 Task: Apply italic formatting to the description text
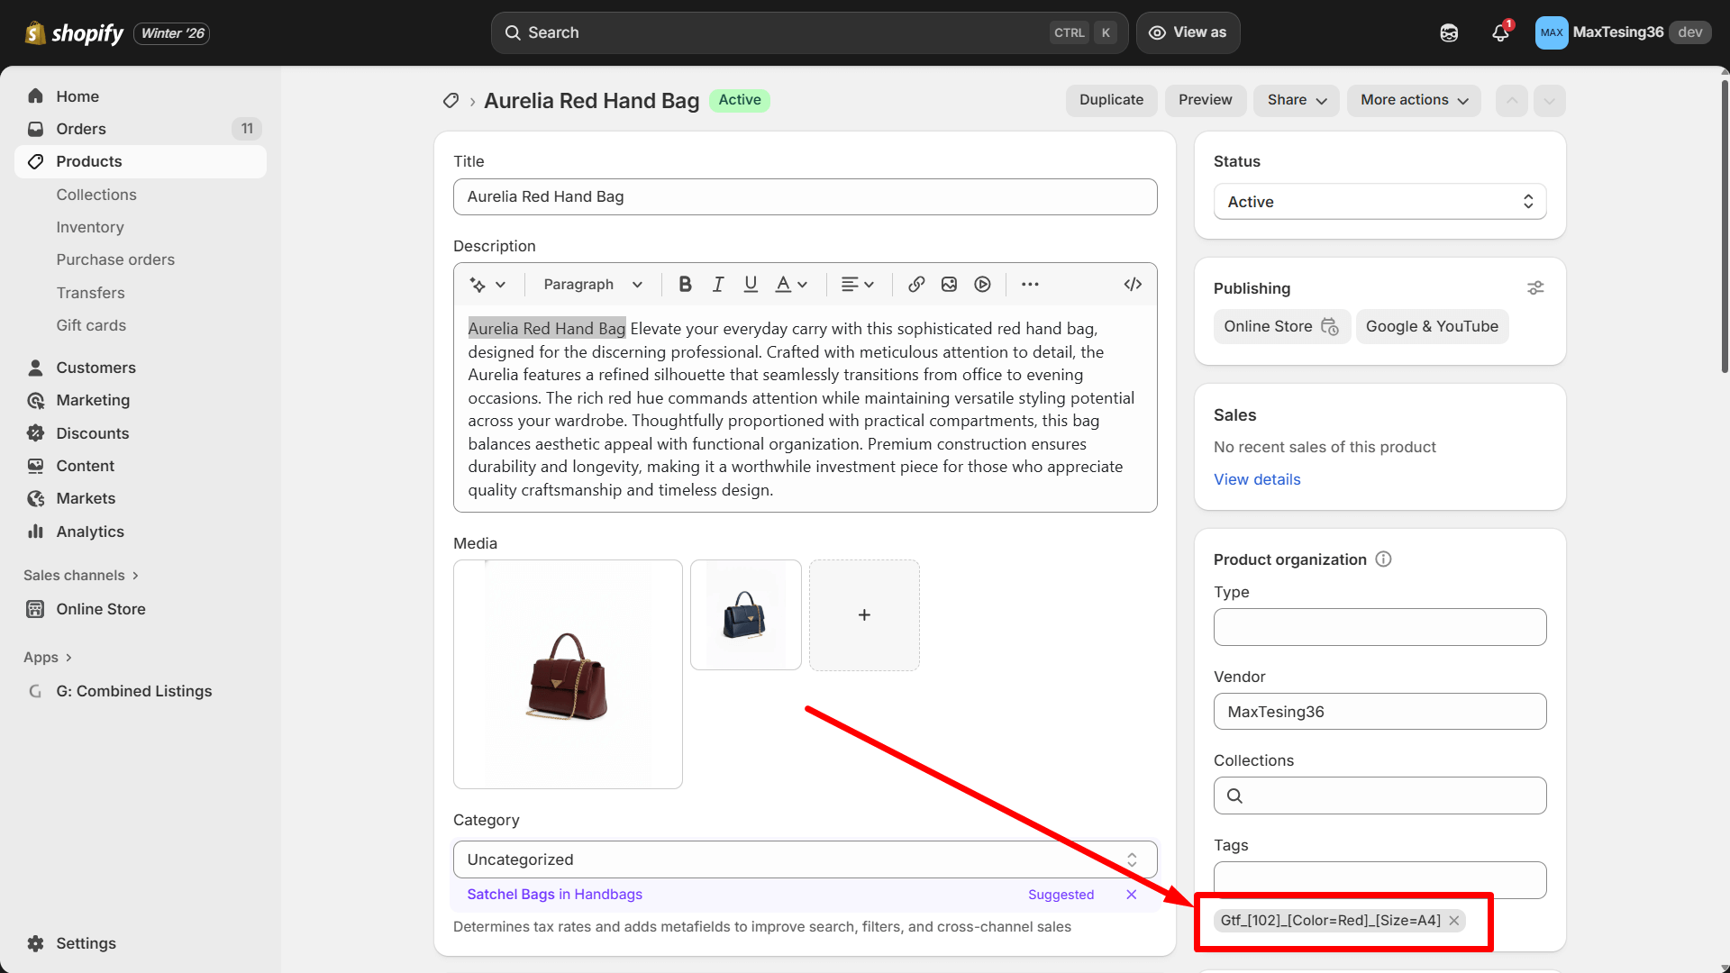coord(718,284)
